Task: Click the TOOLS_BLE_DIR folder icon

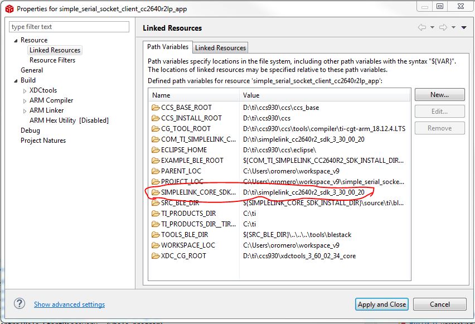Action: coord(156,235)
